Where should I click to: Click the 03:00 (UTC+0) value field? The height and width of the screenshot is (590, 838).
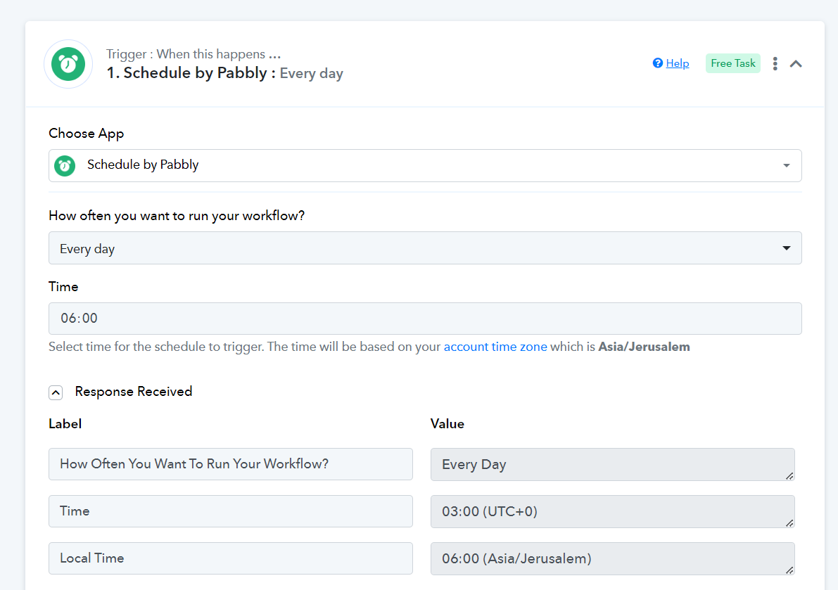pyautogui.click(x=612, y=511)
